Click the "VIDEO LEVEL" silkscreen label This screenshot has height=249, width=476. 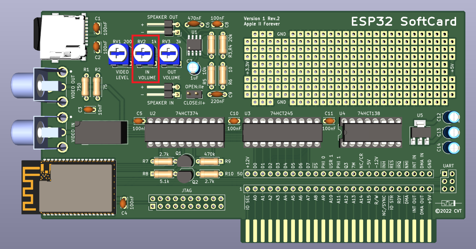(122, 75)
